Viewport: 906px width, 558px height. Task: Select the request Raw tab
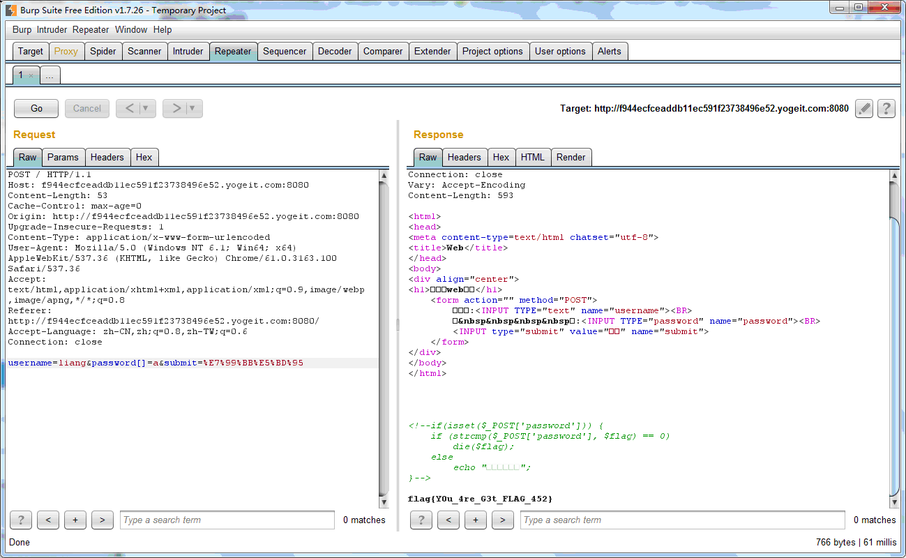click(x=28, y=157)
